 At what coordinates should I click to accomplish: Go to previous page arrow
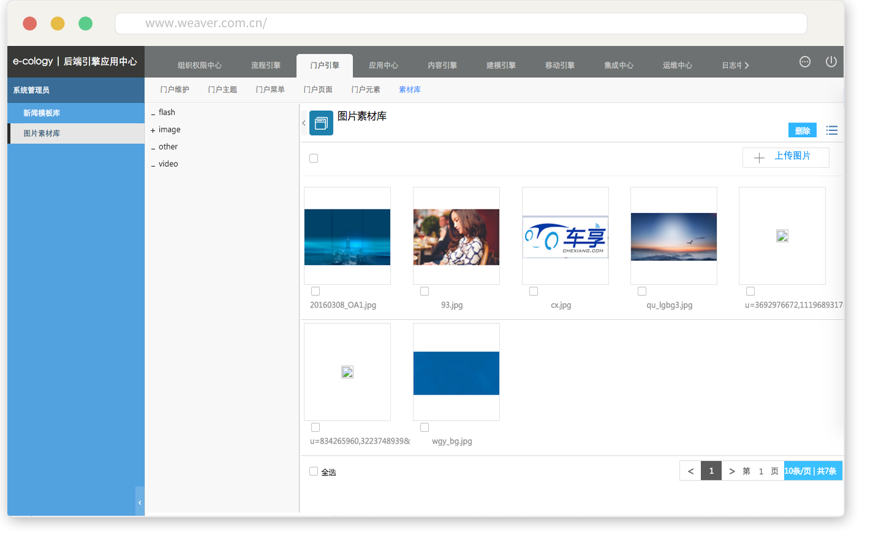(x=690, y=471)
